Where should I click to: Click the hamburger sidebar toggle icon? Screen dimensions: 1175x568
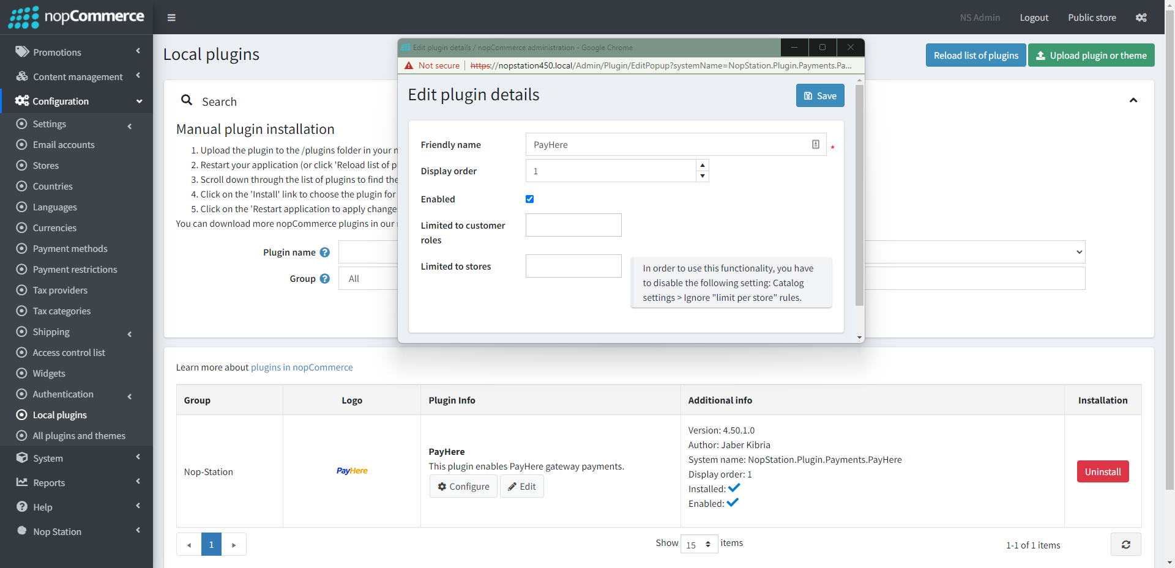pos(171,18)
